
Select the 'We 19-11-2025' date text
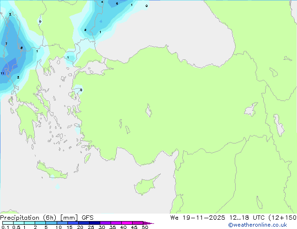click(x=197, y=217)
